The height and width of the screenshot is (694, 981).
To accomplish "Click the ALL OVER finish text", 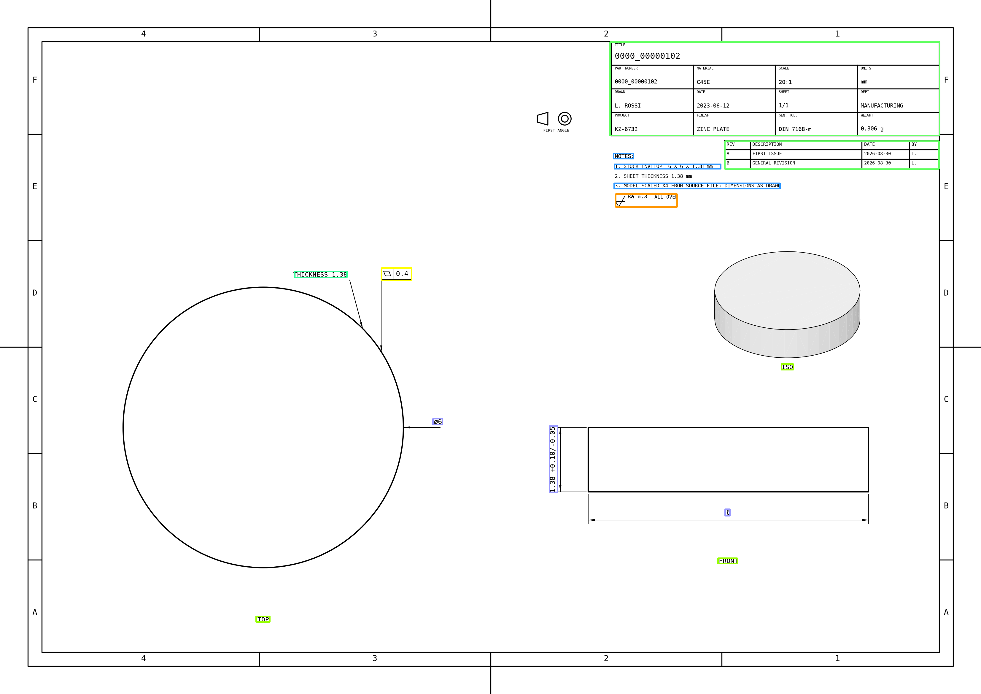I will [666, 197].
